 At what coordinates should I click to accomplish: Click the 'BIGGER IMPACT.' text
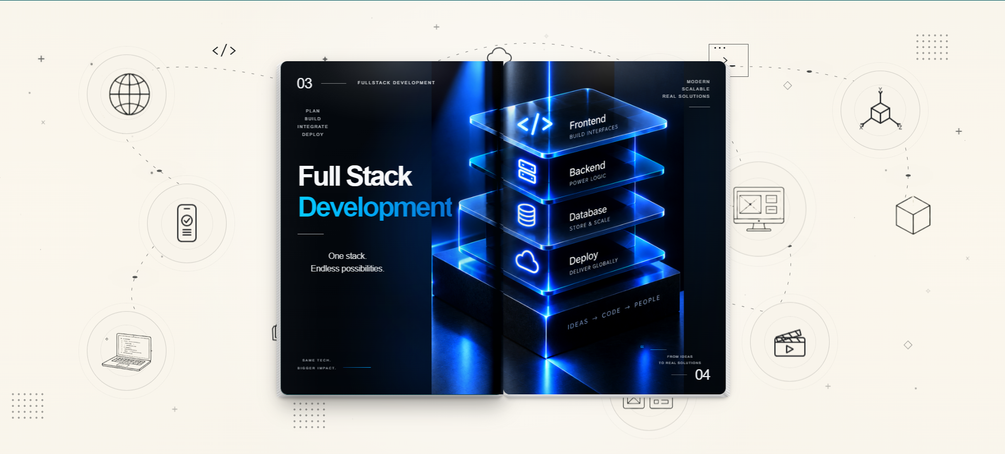[x=316, y=368]
